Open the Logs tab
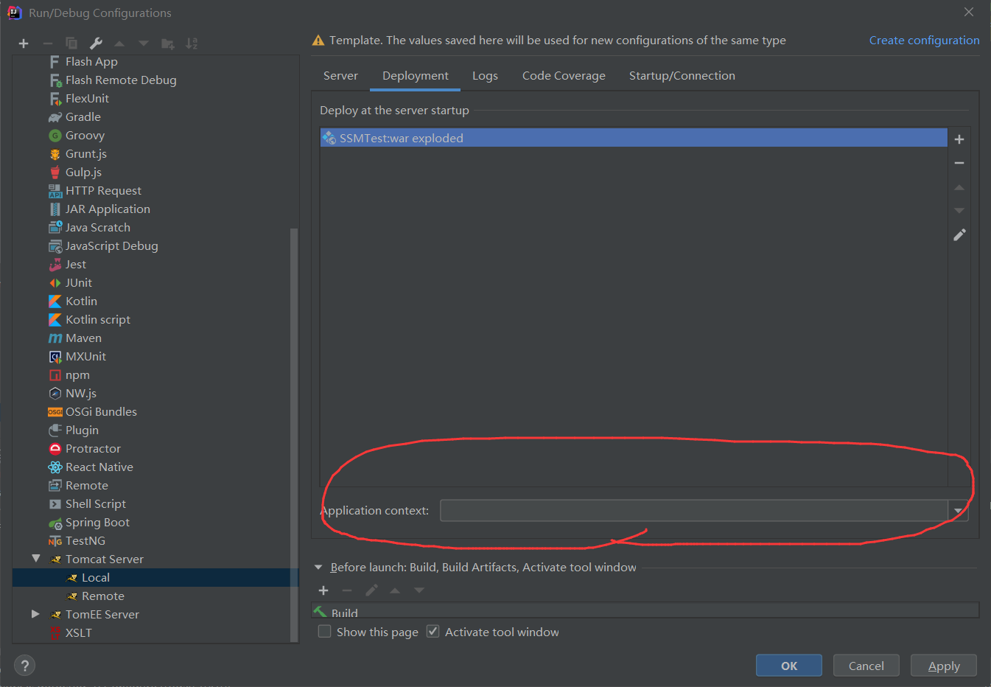Image resolution: width=991 pixels, height=687 pixels. point(485,76)
